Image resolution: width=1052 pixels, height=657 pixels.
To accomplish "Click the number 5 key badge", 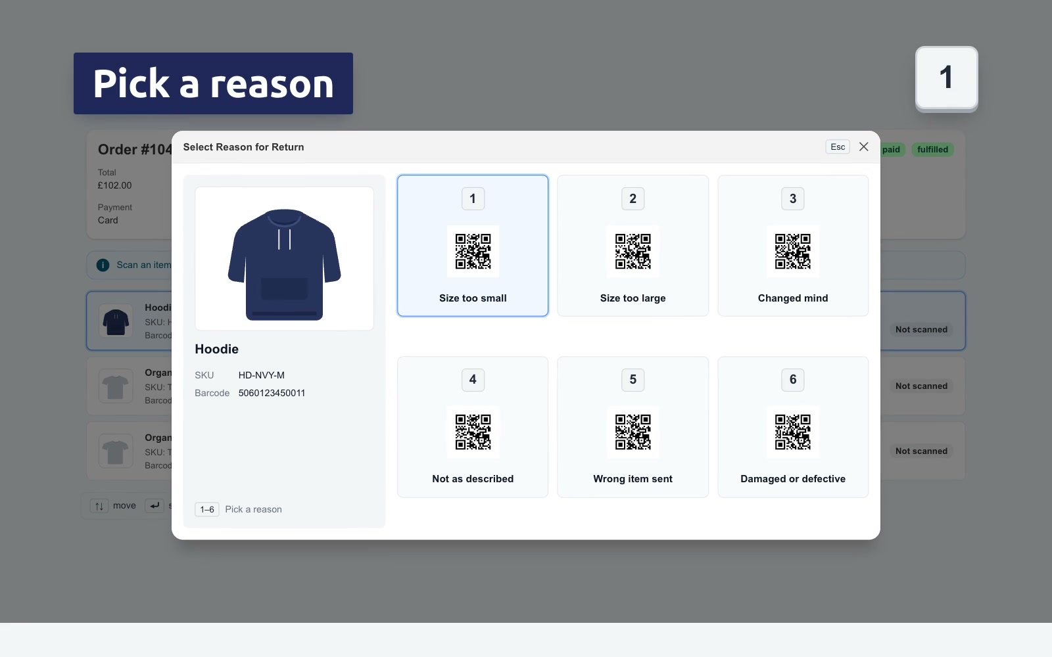I will [x=633, y=379].
